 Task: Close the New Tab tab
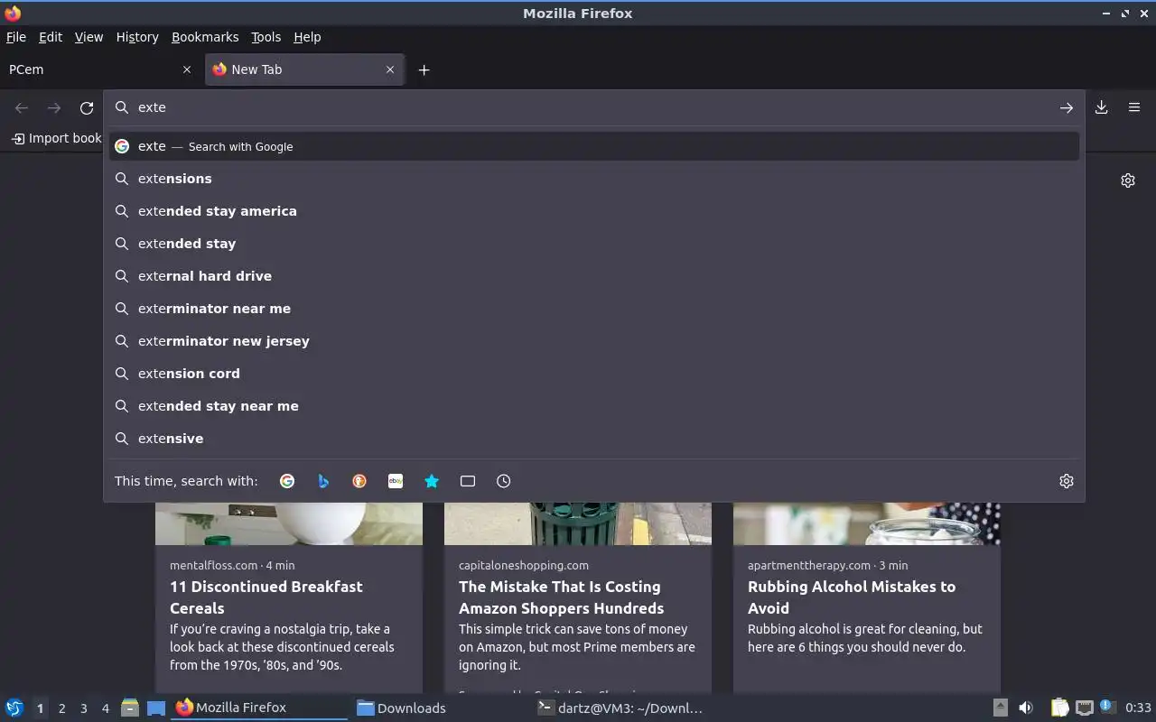click(390, 69)
